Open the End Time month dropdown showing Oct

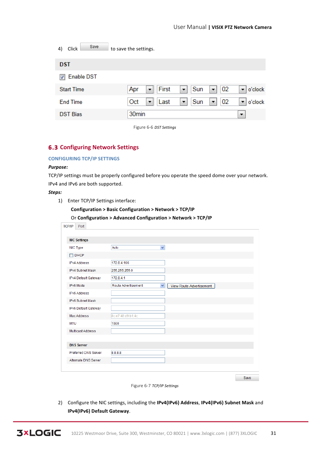(x=141, y=102)
